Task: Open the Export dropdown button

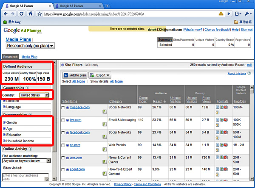Action: pyautogui.click(x=100, y=75)
